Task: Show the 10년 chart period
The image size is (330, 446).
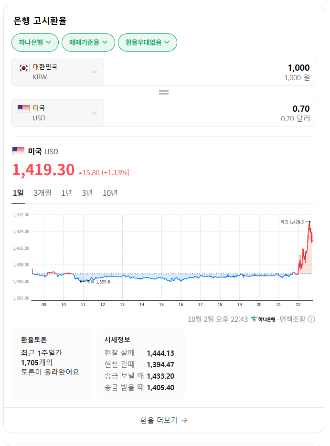Action: (x=110, y=193)
